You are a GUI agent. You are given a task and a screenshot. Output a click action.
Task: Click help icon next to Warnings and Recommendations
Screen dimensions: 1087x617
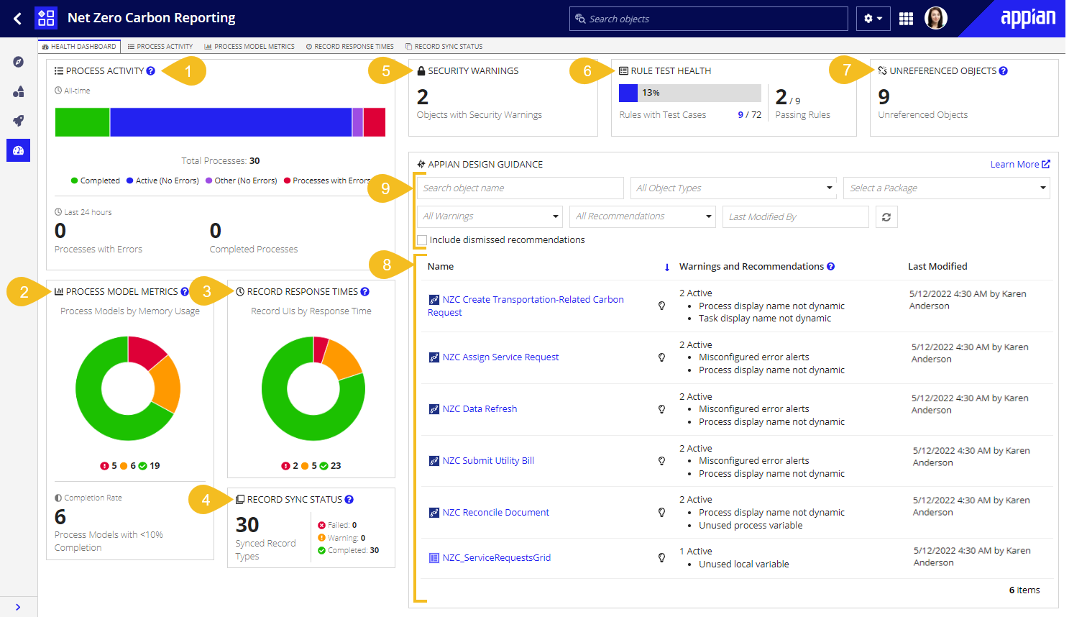point(830,266)
